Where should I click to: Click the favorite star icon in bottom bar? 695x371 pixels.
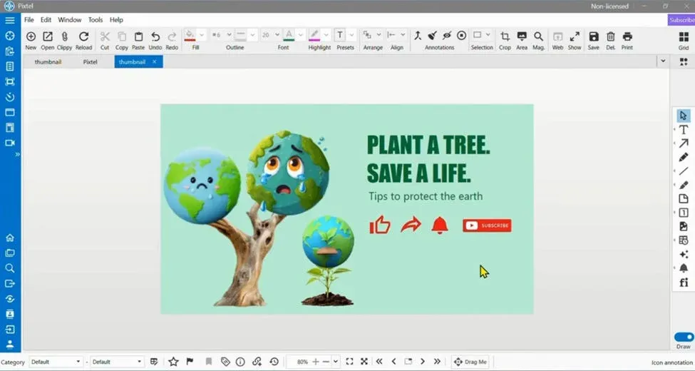coord(173,362)
